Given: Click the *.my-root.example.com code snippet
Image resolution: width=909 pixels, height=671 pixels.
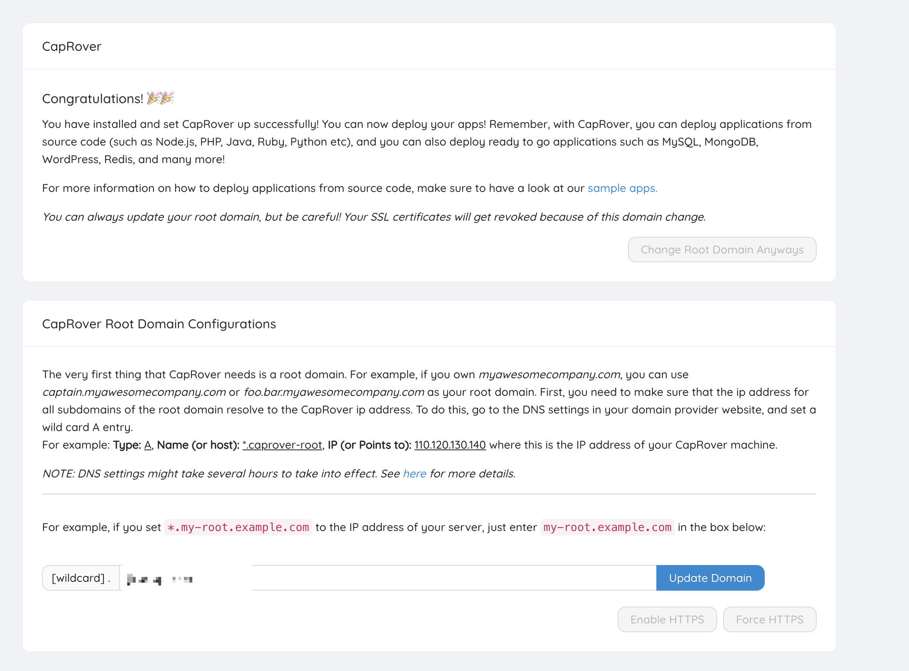Looking at the screenshot, I should pos(238,527).
